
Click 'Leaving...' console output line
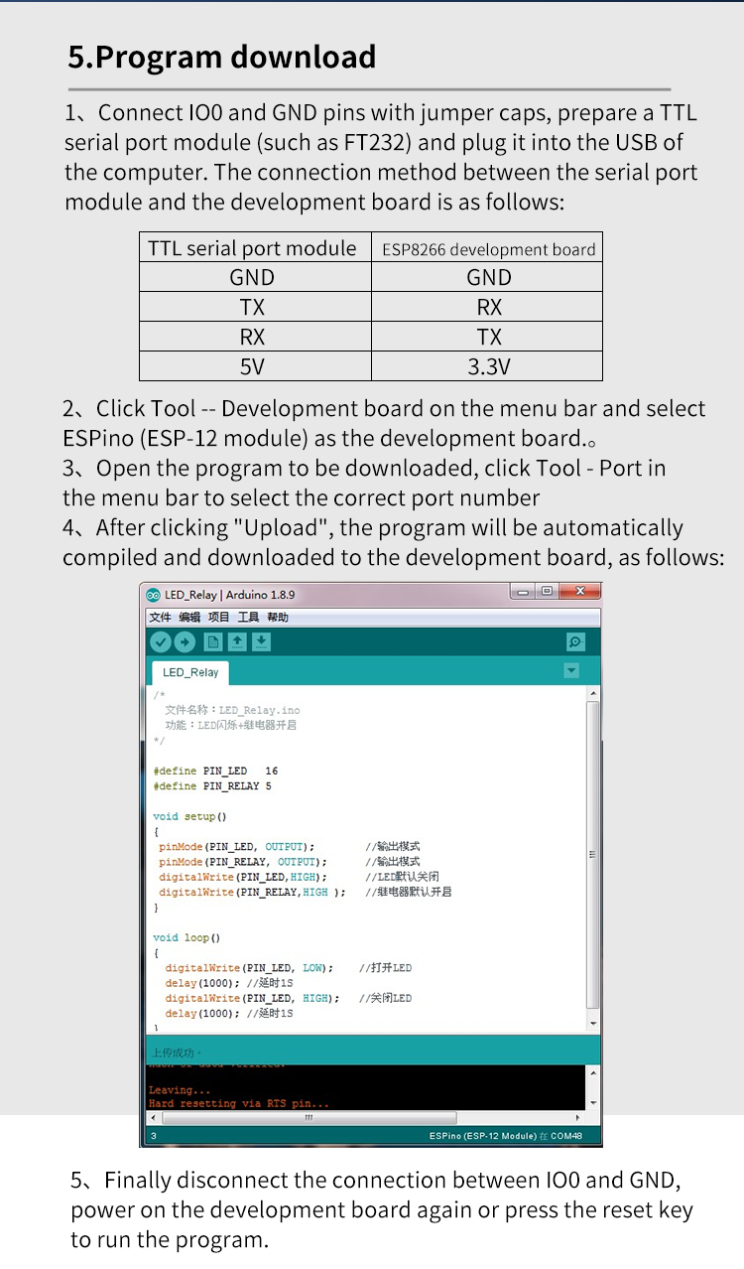(x=178, y=1089)
